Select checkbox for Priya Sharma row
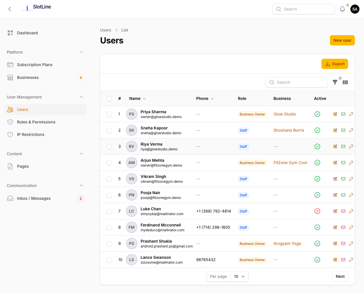Image resolution: width=364 pixels, height=294 pixels. tap(109, 114)
